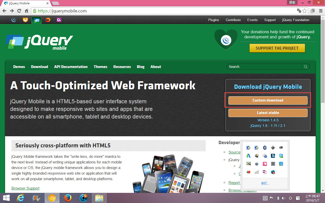This screenshot has width=325, height=203.
Task: Open the gray diamond tray icon
Action: (273, 148)
